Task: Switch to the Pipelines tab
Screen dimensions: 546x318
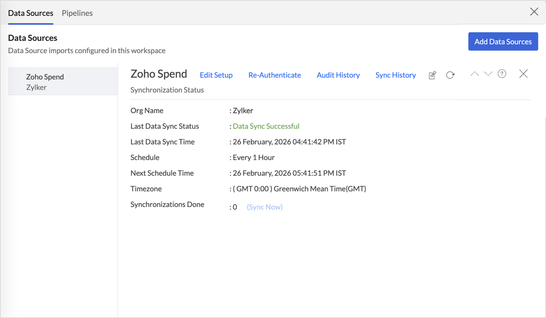Action: pyautogui.click(x=77, y=13)
